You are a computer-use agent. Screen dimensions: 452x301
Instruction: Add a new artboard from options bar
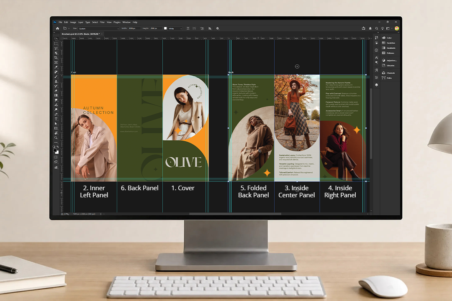pyautogui.click(x=202, y=28)
